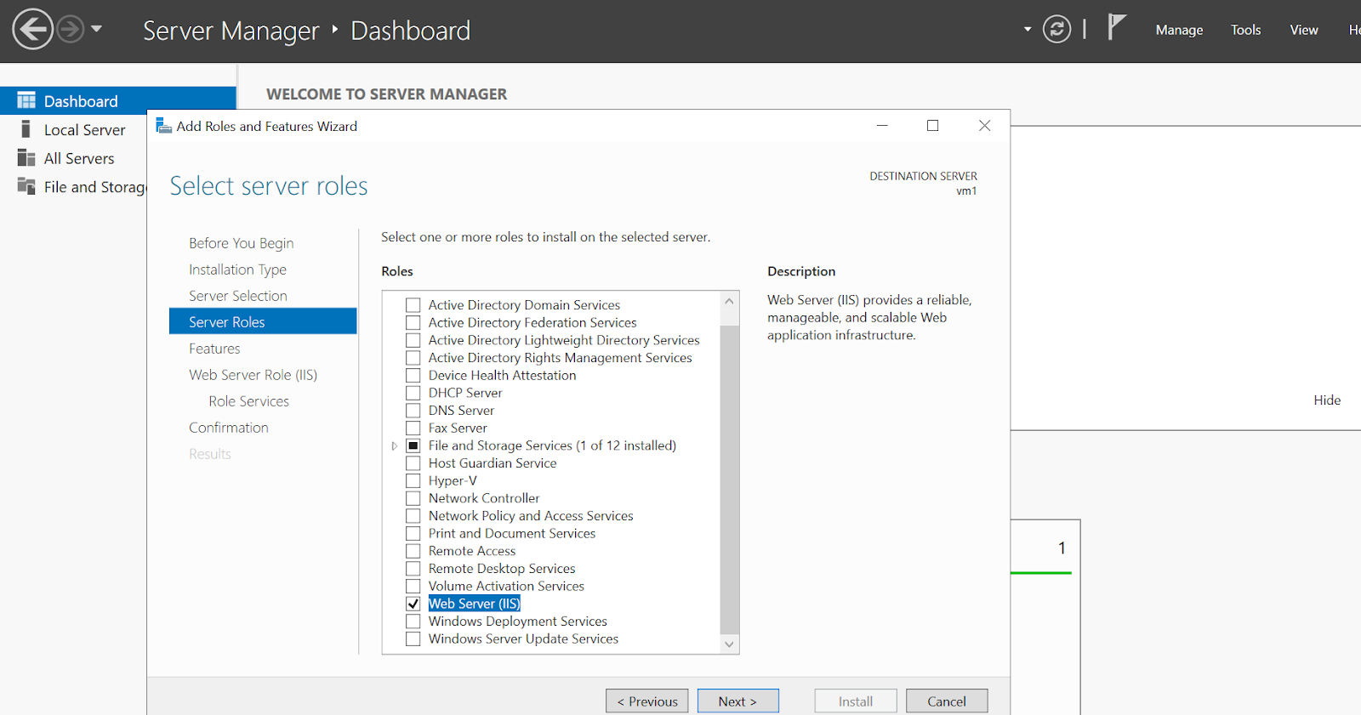Go to Features step
This screenshot has width=1361, height=715.
214,349
